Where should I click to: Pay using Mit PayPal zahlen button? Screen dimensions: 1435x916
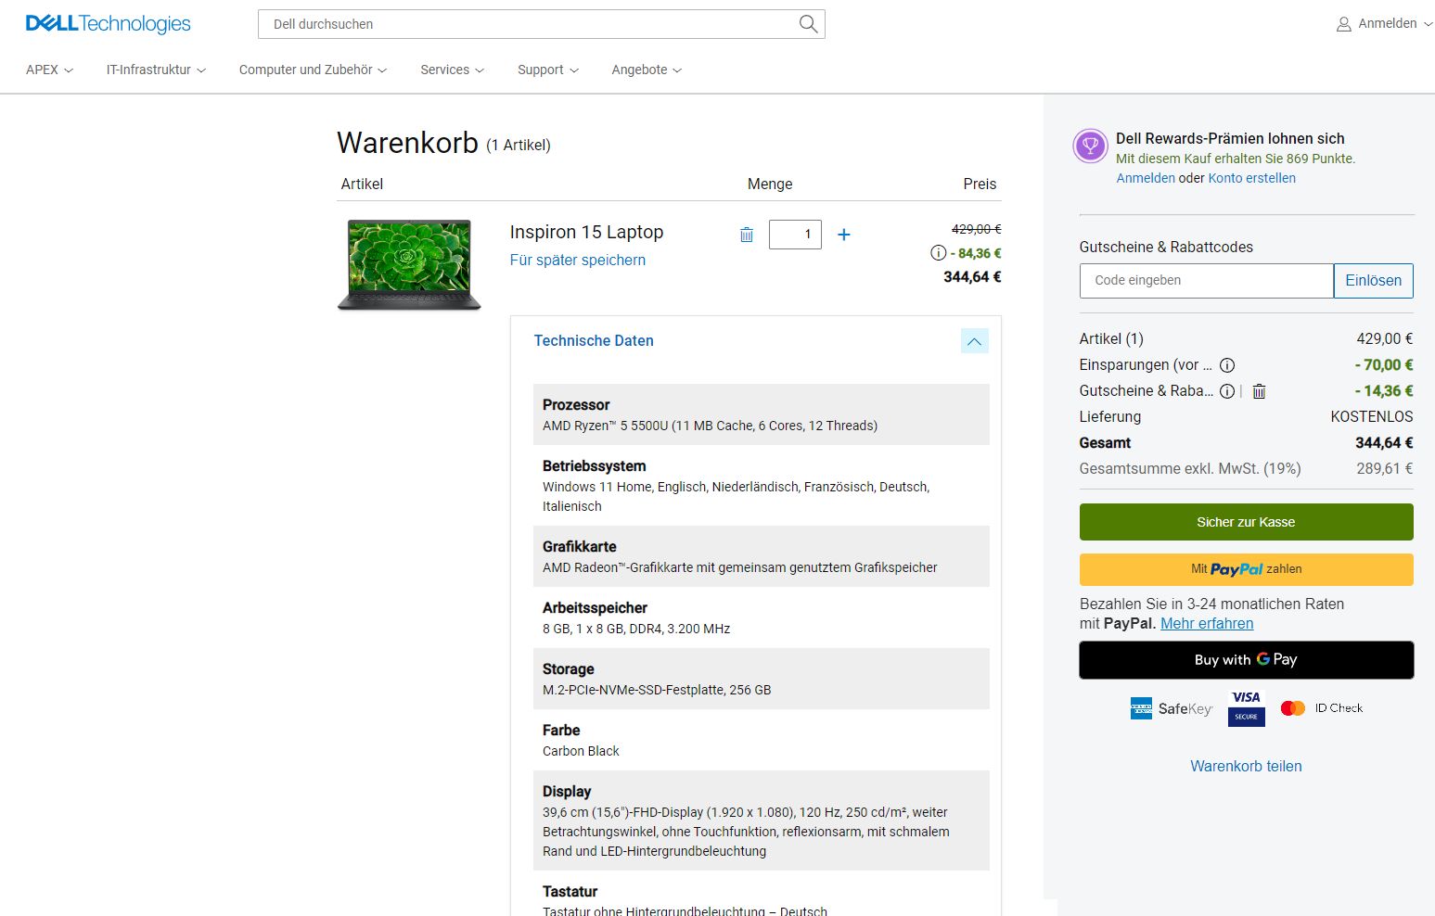[x=1246, y=569]
